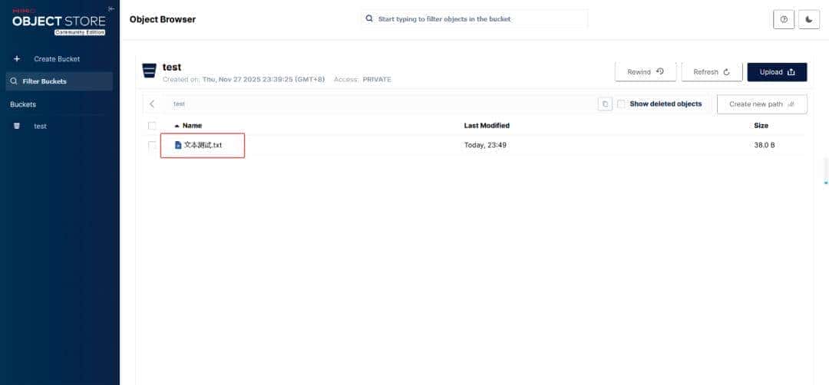Sort by Last Modified column header
This screenshot has width=829, height=385.
tap(487, 126)
